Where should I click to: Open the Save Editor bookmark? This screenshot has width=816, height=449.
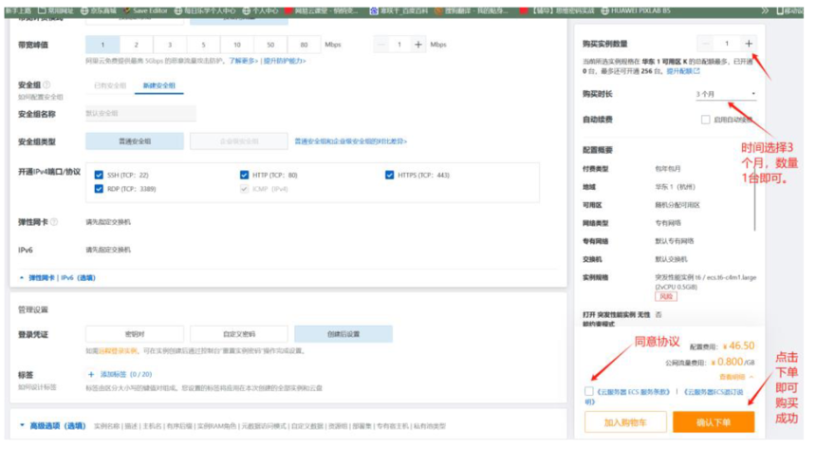142,10
